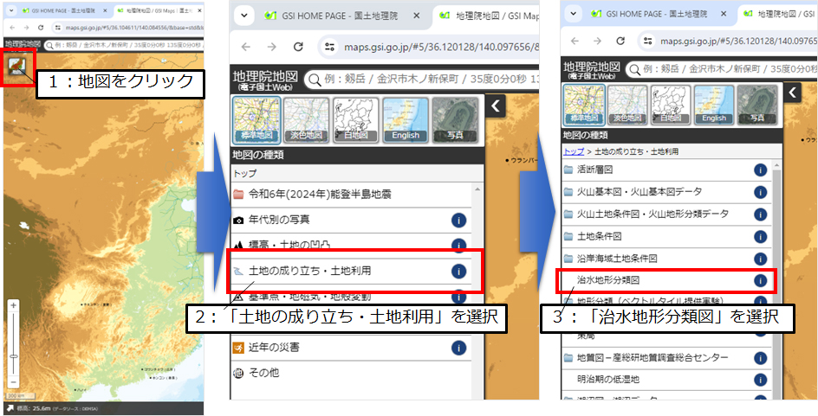The image size is (818, 416).
Task: Switch to the GSI HOME PAGE tab in the left screenshot
Action: [x=62, y=10]
